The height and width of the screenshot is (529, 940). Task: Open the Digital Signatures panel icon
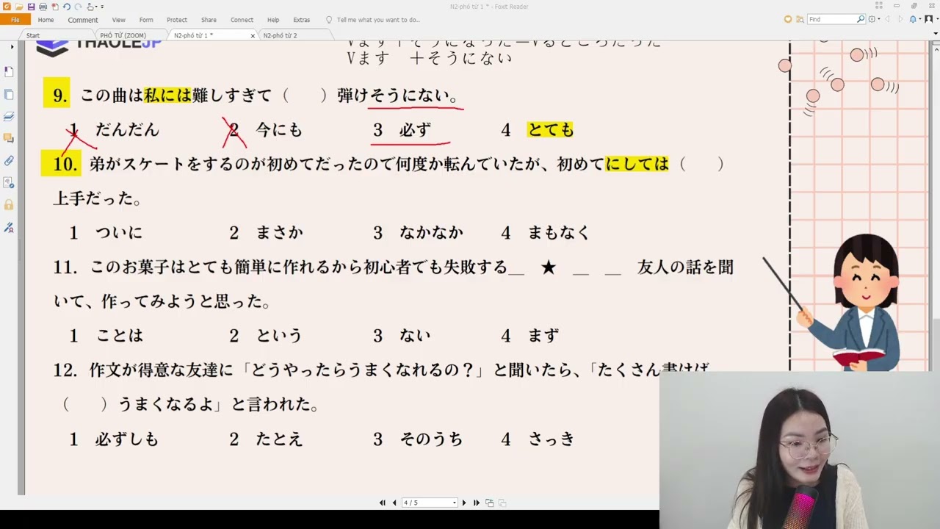tap(9, 182)
